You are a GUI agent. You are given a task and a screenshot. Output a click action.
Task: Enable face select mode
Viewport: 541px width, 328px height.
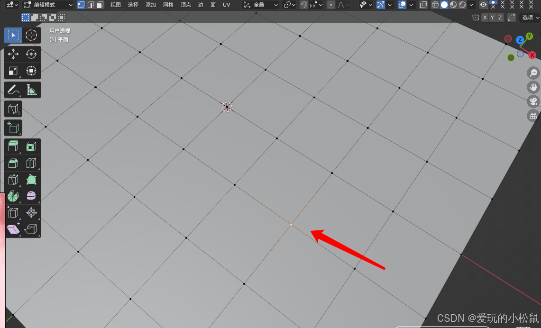[x=100, y=5]
